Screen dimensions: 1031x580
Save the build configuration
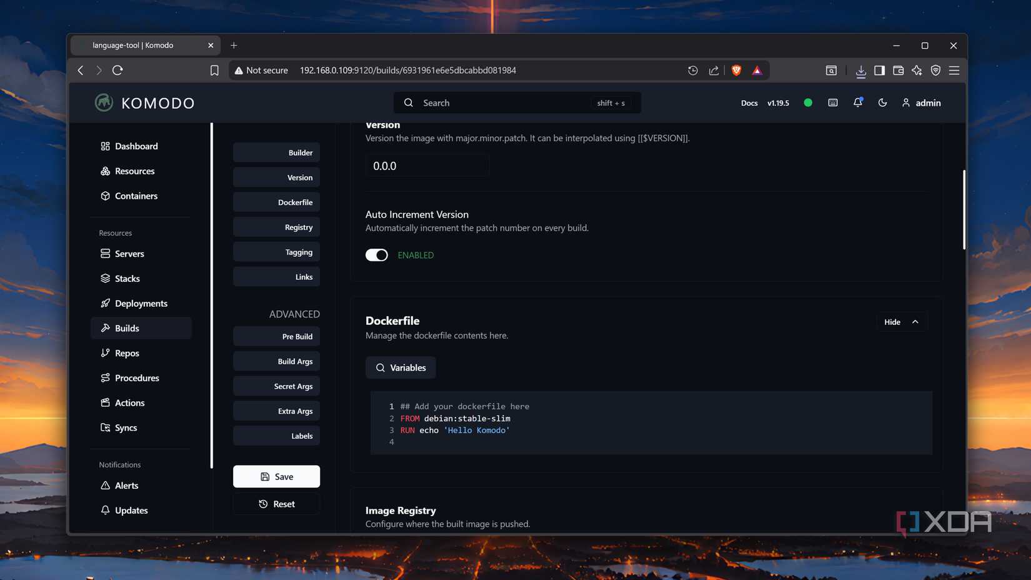tap(276, 476)
